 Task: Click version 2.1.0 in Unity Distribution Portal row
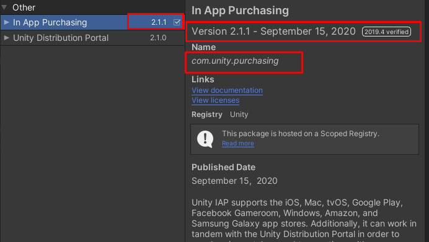[x=158, y=38]
